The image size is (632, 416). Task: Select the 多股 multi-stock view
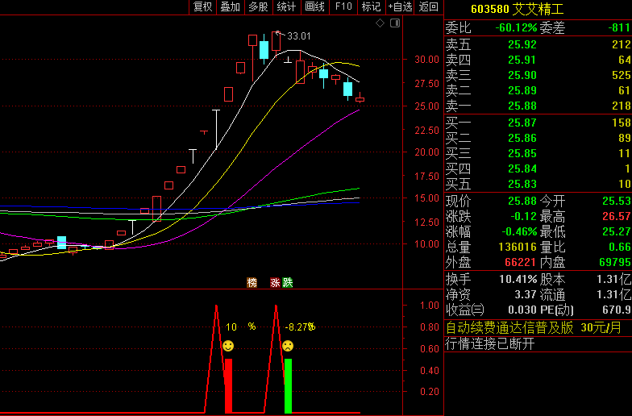(x=259, y=6)
